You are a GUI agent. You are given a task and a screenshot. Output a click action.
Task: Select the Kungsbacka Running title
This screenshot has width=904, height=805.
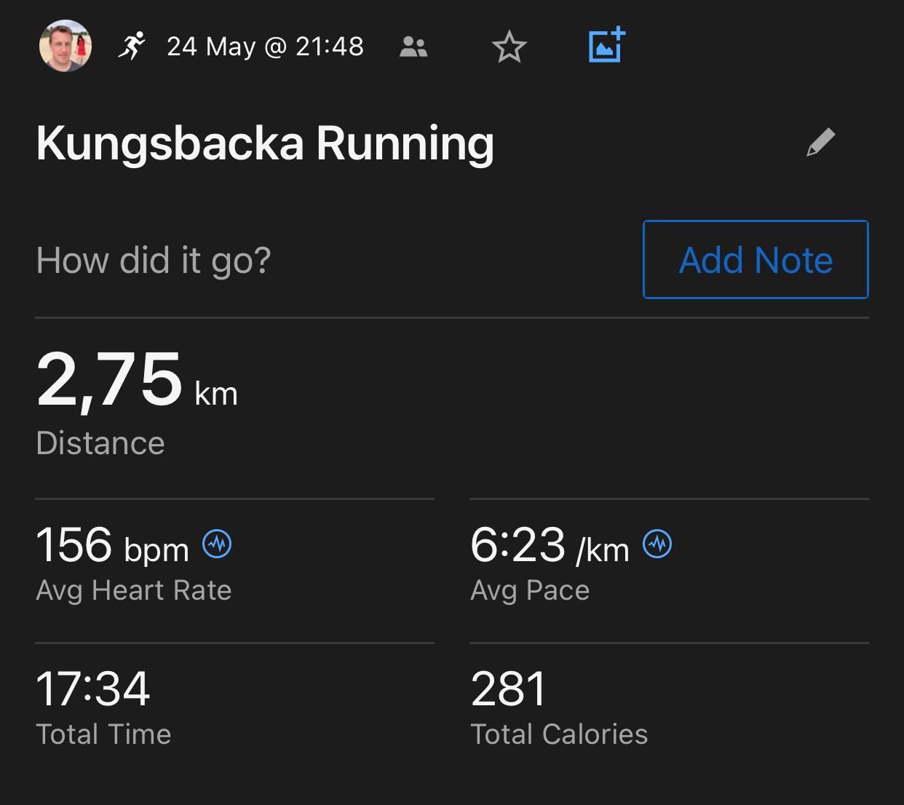[265, 143]
